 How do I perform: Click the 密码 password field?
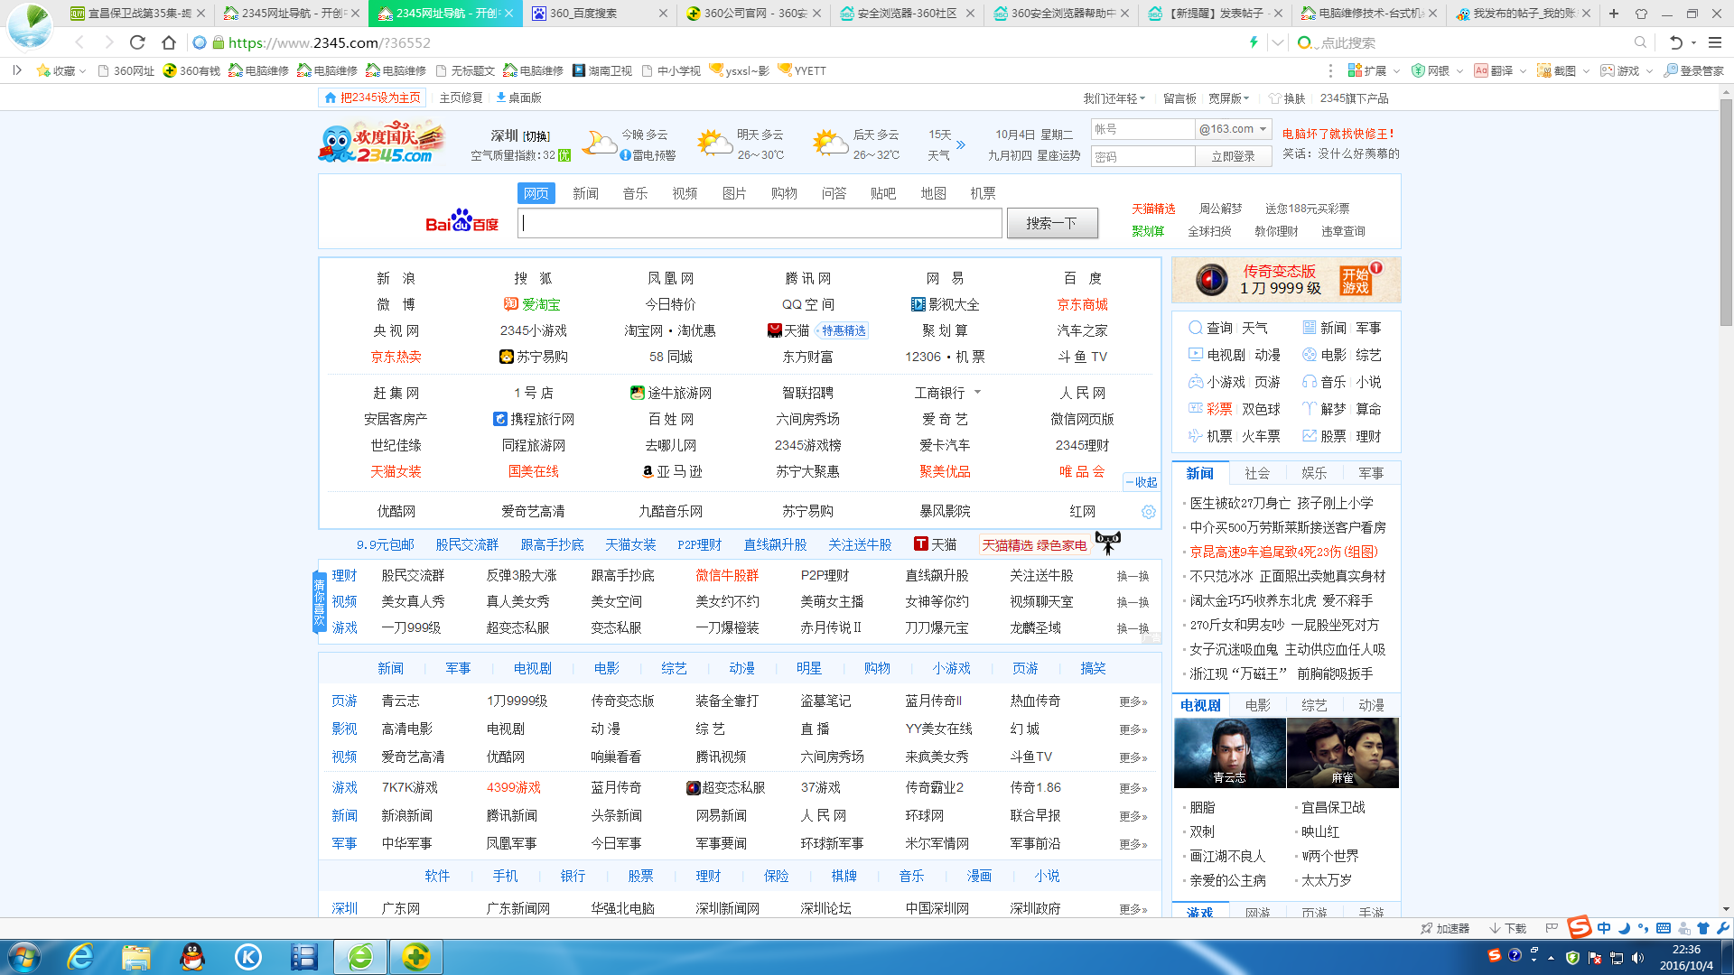1142,156
